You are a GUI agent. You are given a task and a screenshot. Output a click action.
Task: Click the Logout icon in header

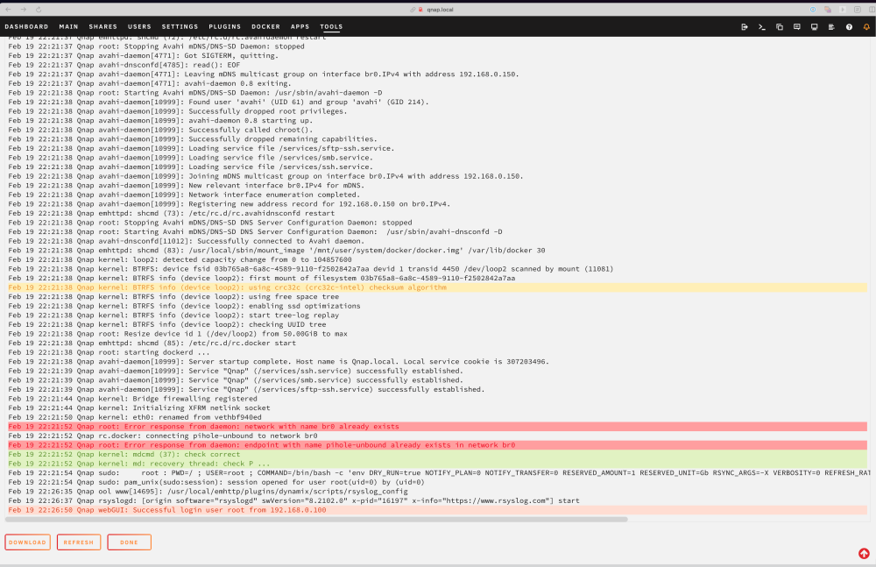pos(744,27)
